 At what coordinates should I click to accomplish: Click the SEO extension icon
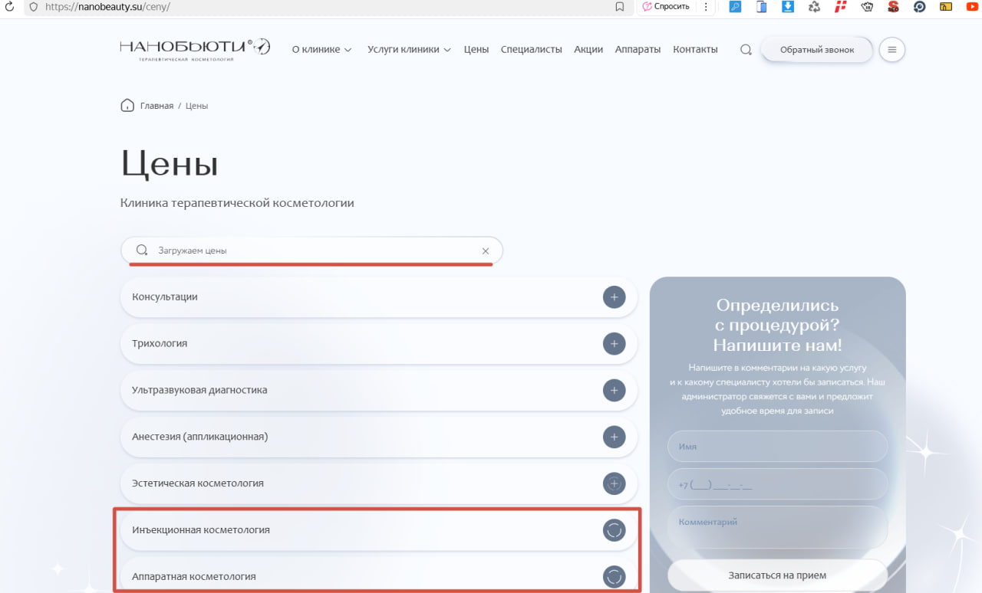pos(893,7)
